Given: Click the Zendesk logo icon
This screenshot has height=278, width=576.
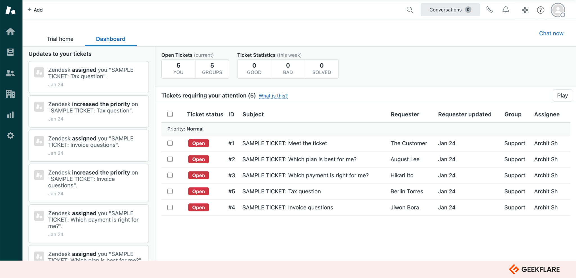Looking at the screenshot, I should pos(10,10).
